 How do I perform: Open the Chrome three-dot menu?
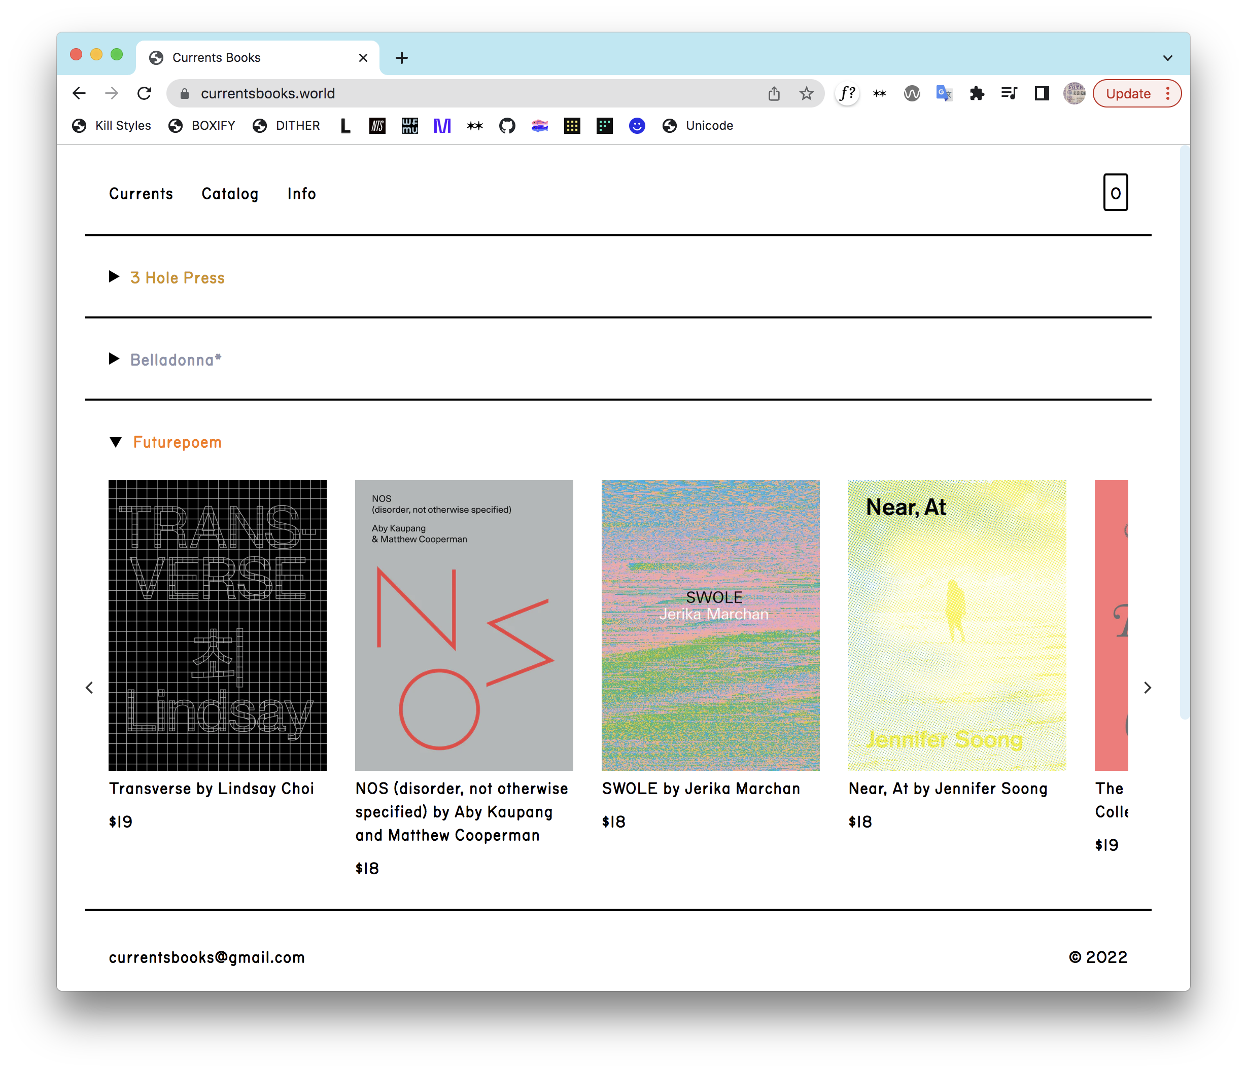click(x=1167, y=93)
